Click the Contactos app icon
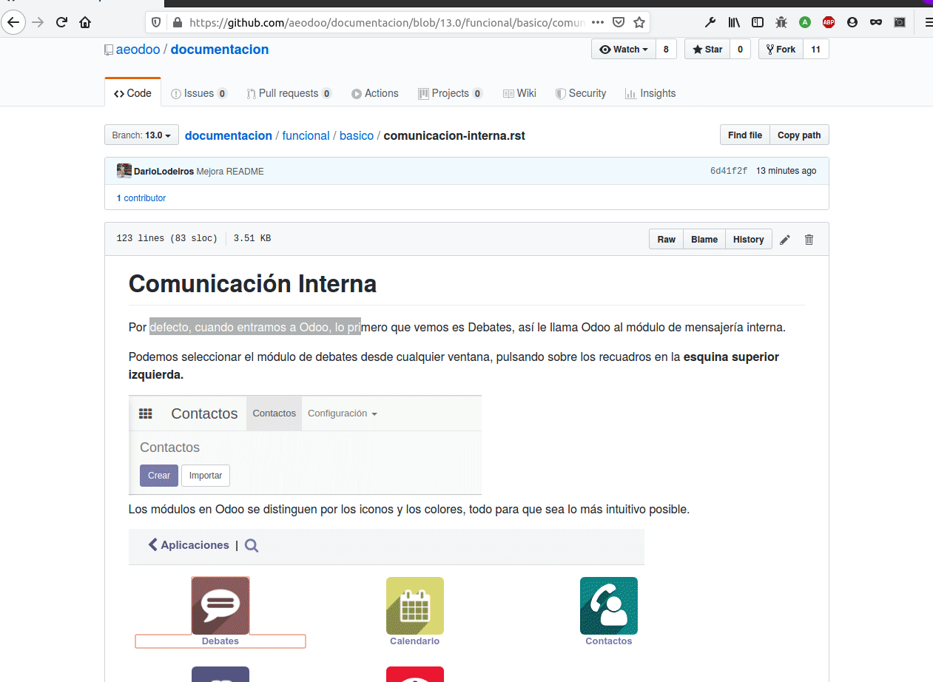The width and height of the screenshot is (933, 682). 608,606
